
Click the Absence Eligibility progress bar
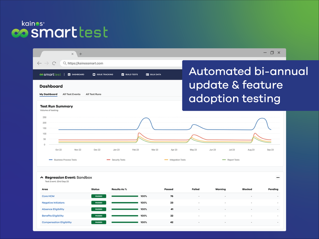125,209
